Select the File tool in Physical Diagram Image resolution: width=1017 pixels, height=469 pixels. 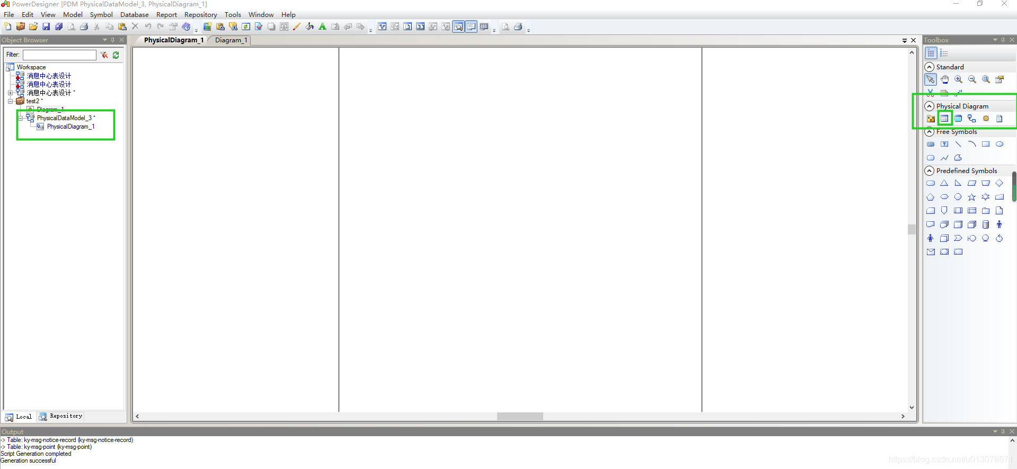[1000, 119]
